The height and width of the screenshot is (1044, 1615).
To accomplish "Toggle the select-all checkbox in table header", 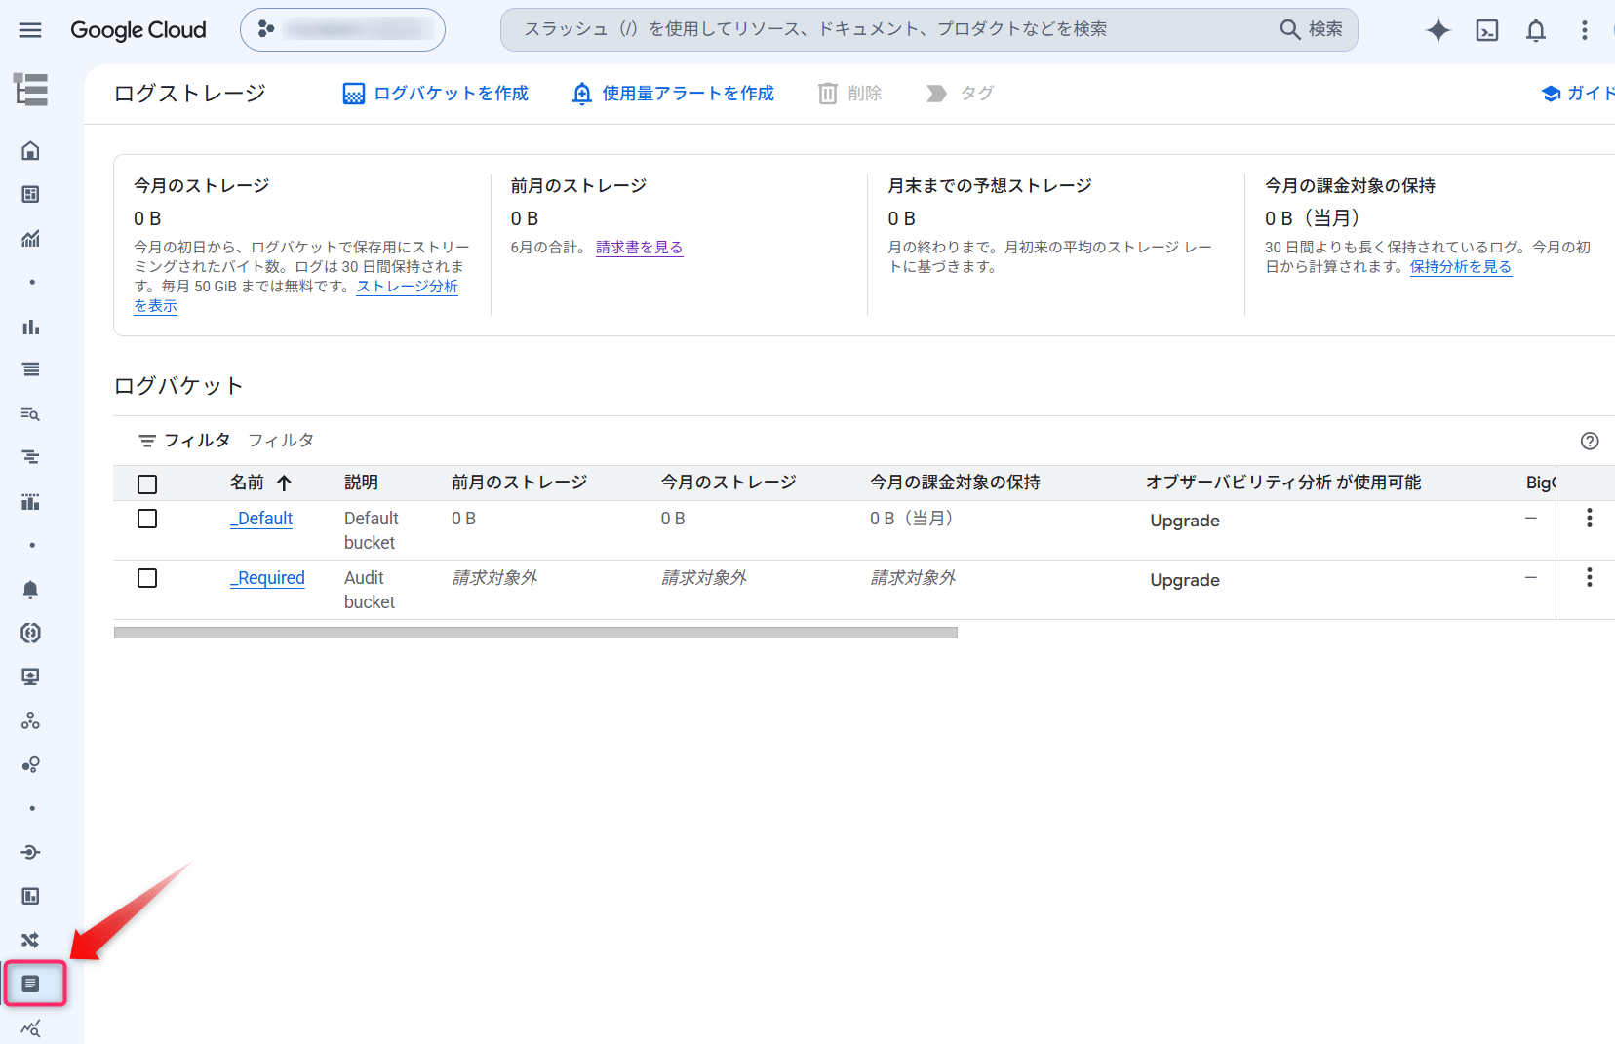I will (147, 484).
